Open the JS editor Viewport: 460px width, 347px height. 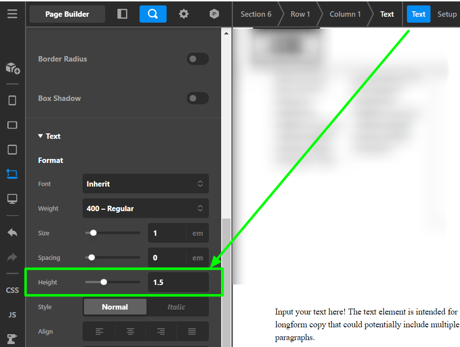point(12,315)
